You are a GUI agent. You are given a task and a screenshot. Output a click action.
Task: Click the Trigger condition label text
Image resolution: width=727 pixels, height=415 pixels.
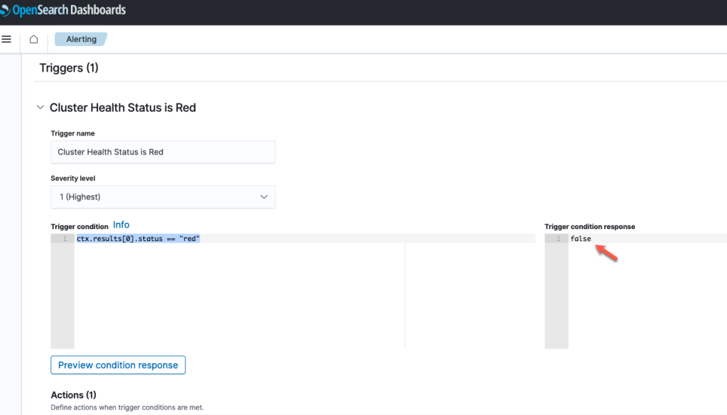coord(80,226)
